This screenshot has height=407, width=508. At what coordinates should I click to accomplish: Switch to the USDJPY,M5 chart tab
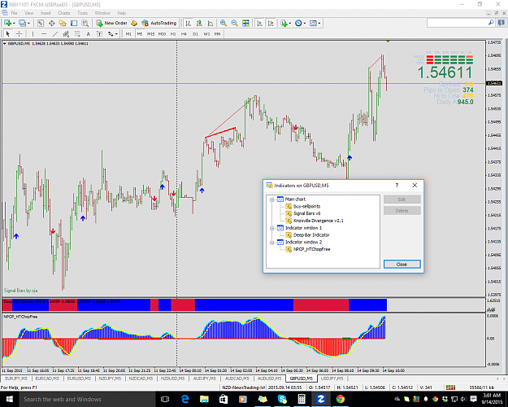point(332,379)
